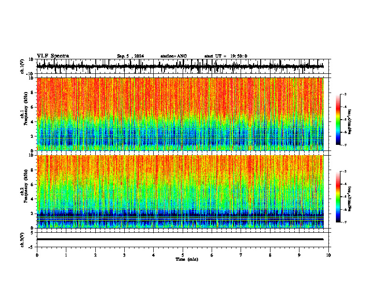Click the ch.1 spectrogram color bar
Screen dimensions: 370x286
[x=338, y=120]
